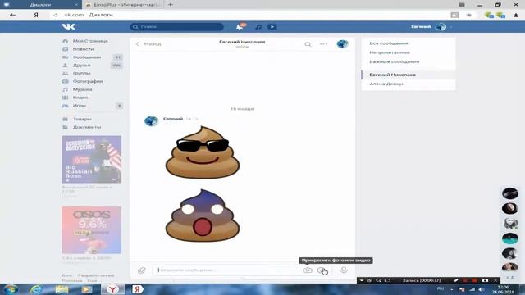The width and height of the screenshot is (525, 295).
Task: Open Товары in left sidebar
Action: coord(82,119)
